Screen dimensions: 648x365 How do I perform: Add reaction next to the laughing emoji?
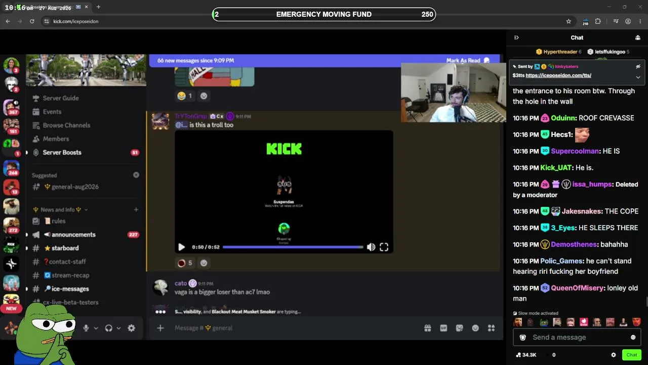pyautogui.click(x=204, y=96)
